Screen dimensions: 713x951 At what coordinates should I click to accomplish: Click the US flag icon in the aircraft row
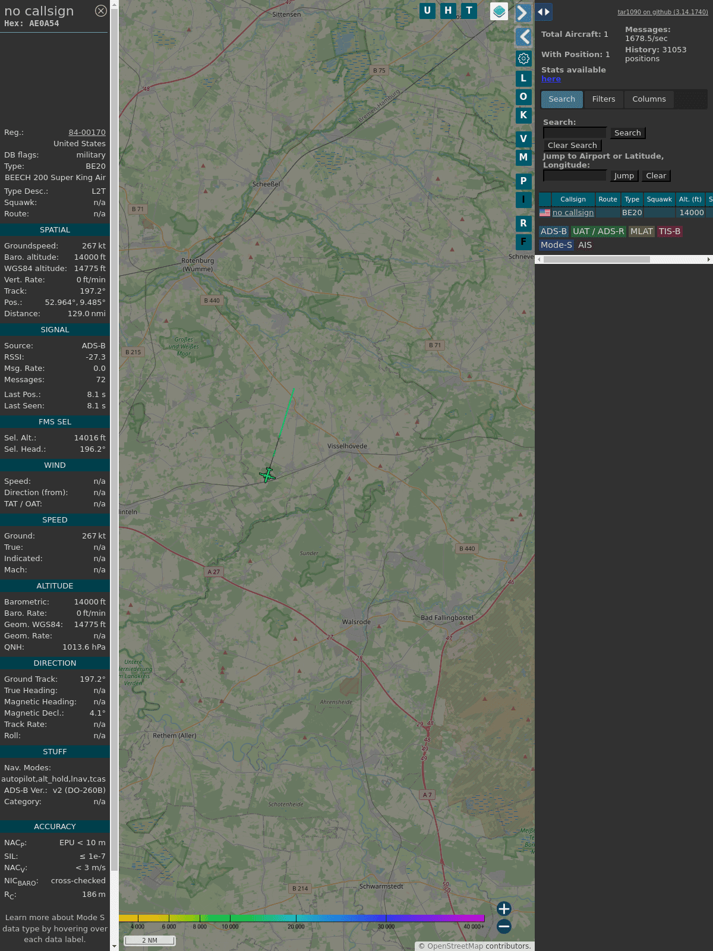545,212
